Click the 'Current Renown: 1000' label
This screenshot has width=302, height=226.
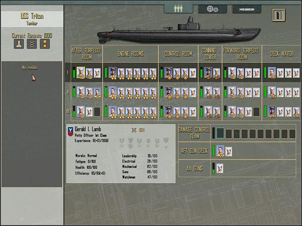[32, 35]
